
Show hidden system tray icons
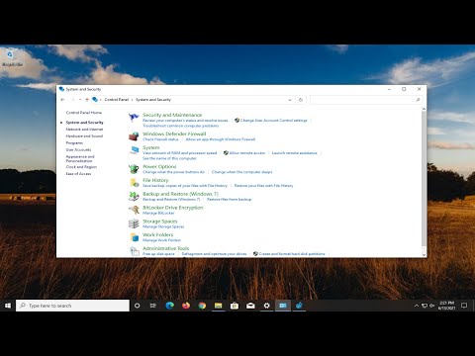coord(417,306)
